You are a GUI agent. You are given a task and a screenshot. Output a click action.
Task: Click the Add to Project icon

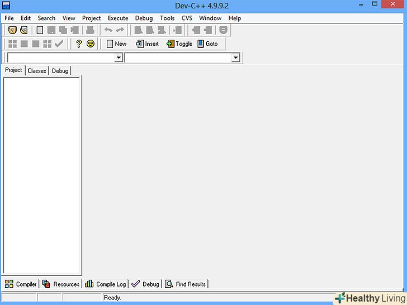click(x=196, y=30)
